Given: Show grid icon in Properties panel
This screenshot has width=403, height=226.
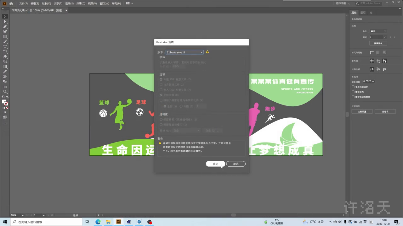Looking at the screenshot, I should (378, 53).
